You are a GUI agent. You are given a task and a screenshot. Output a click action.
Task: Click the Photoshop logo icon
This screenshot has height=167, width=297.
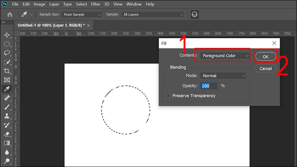click(x=4, y=4)
